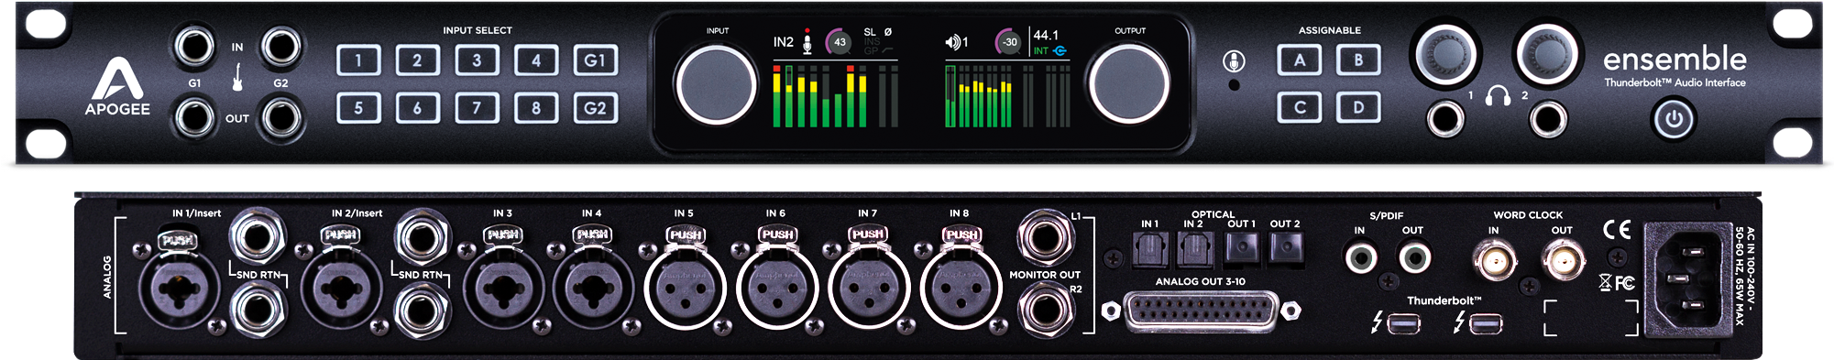Click the Analog Out 3-10 D-sub connector
Image resolution: width=1834 pixels, height=360 pixels.
pos(1201,311)
